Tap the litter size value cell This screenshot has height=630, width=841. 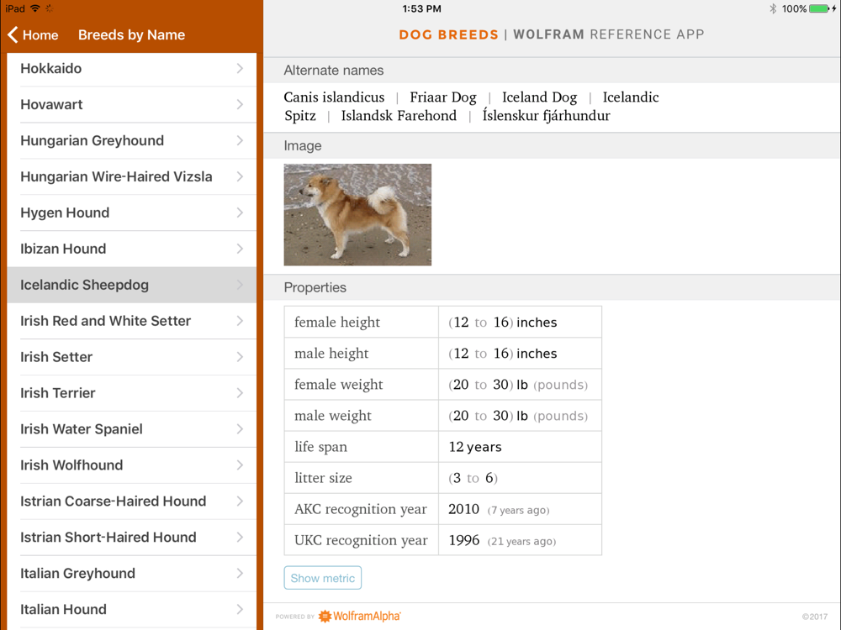click(x=521, y=478)
